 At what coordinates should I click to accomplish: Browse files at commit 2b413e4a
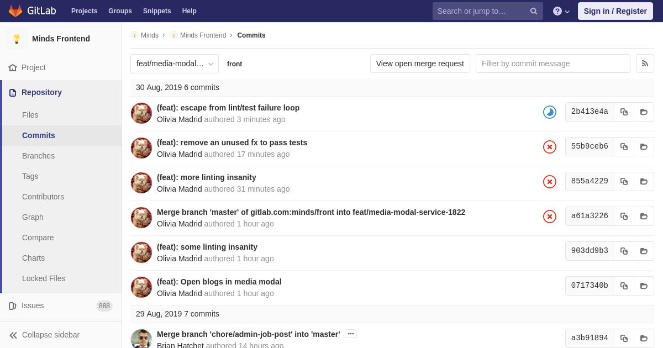644,112
